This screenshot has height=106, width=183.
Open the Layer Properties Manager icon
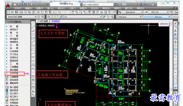[x=48, y=17]
